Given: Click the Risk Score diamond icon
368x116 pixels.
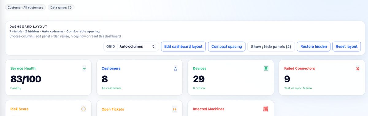Looking at the screenshot, I should (x=83, y=109).
